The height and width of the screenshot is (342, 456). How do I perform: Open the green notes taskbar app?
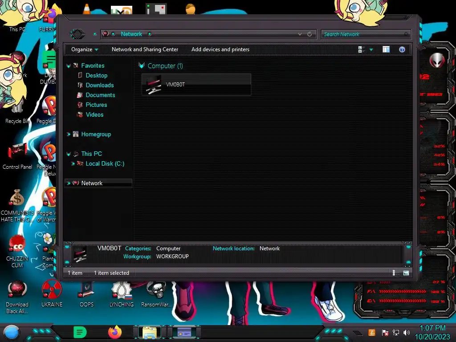[80, 332]
